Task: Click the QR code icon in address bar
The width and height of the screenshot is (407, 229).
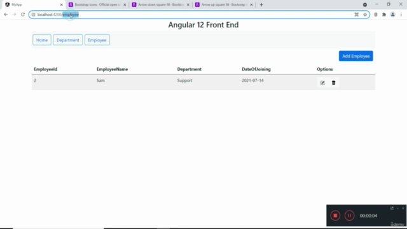Action: (x=357, y=15)
